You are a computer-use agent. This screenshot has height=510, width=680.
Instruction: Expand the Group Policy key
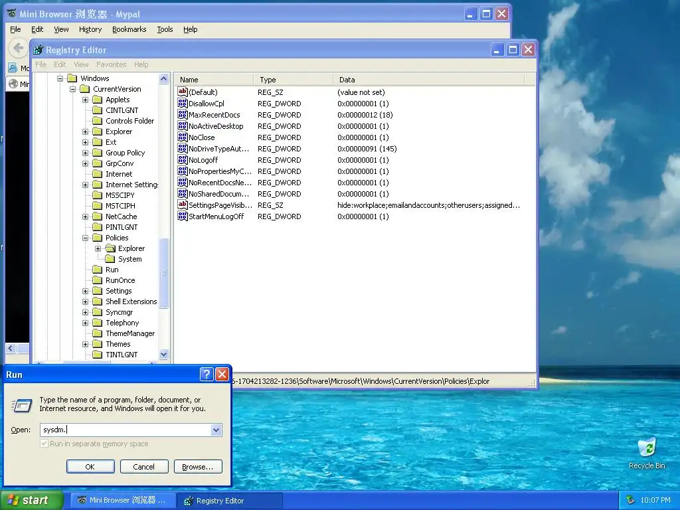(86, 153)
